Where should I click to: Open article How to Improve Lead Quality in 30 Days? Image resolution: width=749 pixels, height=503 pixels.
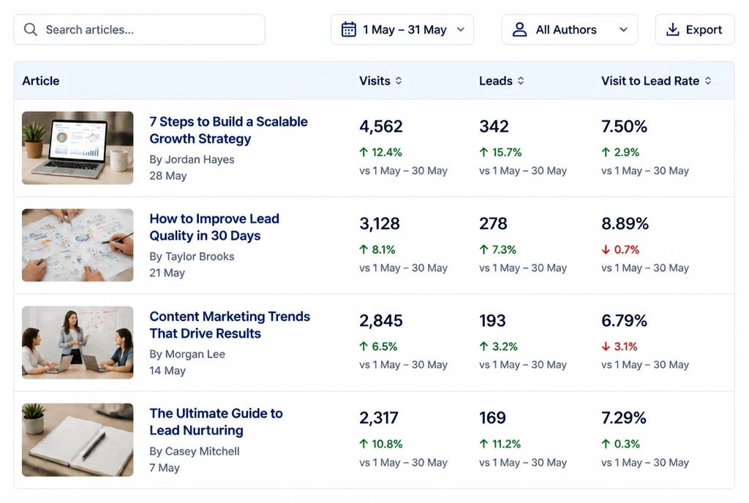point(214,227)
